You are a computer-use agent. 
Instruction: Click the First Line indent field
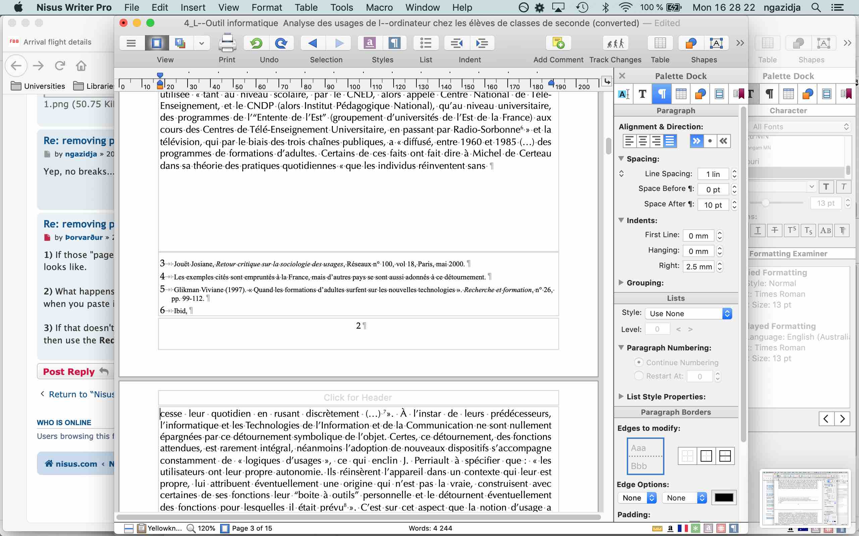point(699,236)
